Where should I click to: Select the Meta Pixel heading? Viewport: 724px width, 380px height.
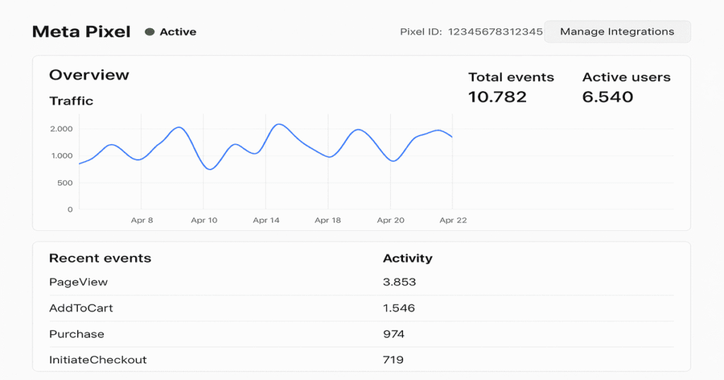(x=81, y=32)
